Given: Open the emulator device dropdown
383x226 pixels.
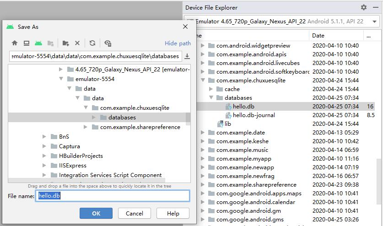Looking at the screenshot, I should pos(375,21).
